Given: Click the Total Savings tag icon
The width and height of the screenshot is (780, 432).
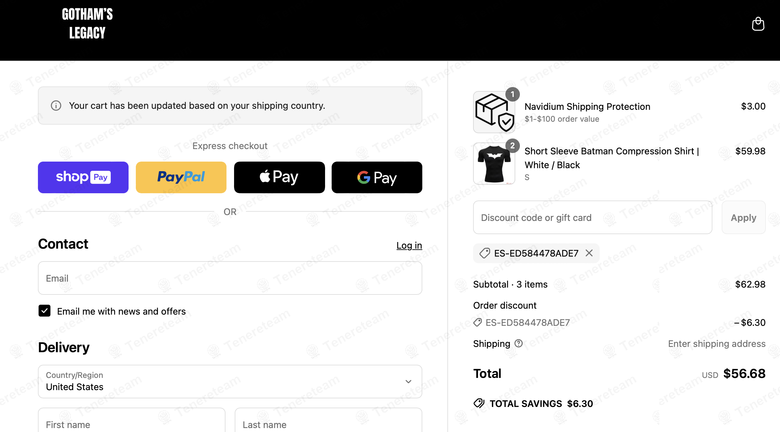Looking at the screenshot, I should tap(479, 403).
